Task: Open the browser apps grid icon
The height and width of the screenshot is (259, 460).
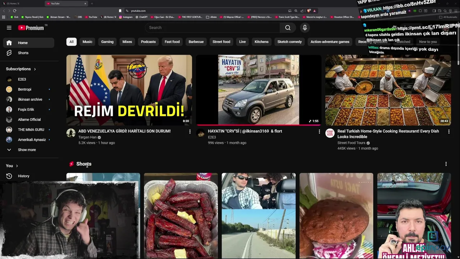Action: [4, 17]
